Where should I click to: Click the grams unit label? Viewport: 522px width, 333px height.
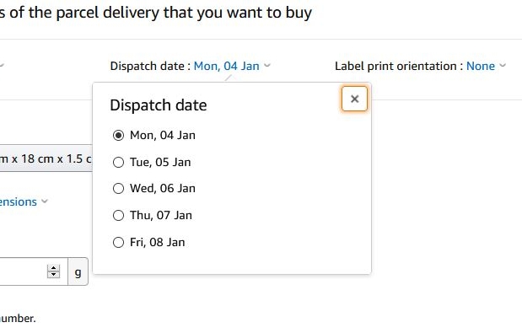click(x=78, y=271)
